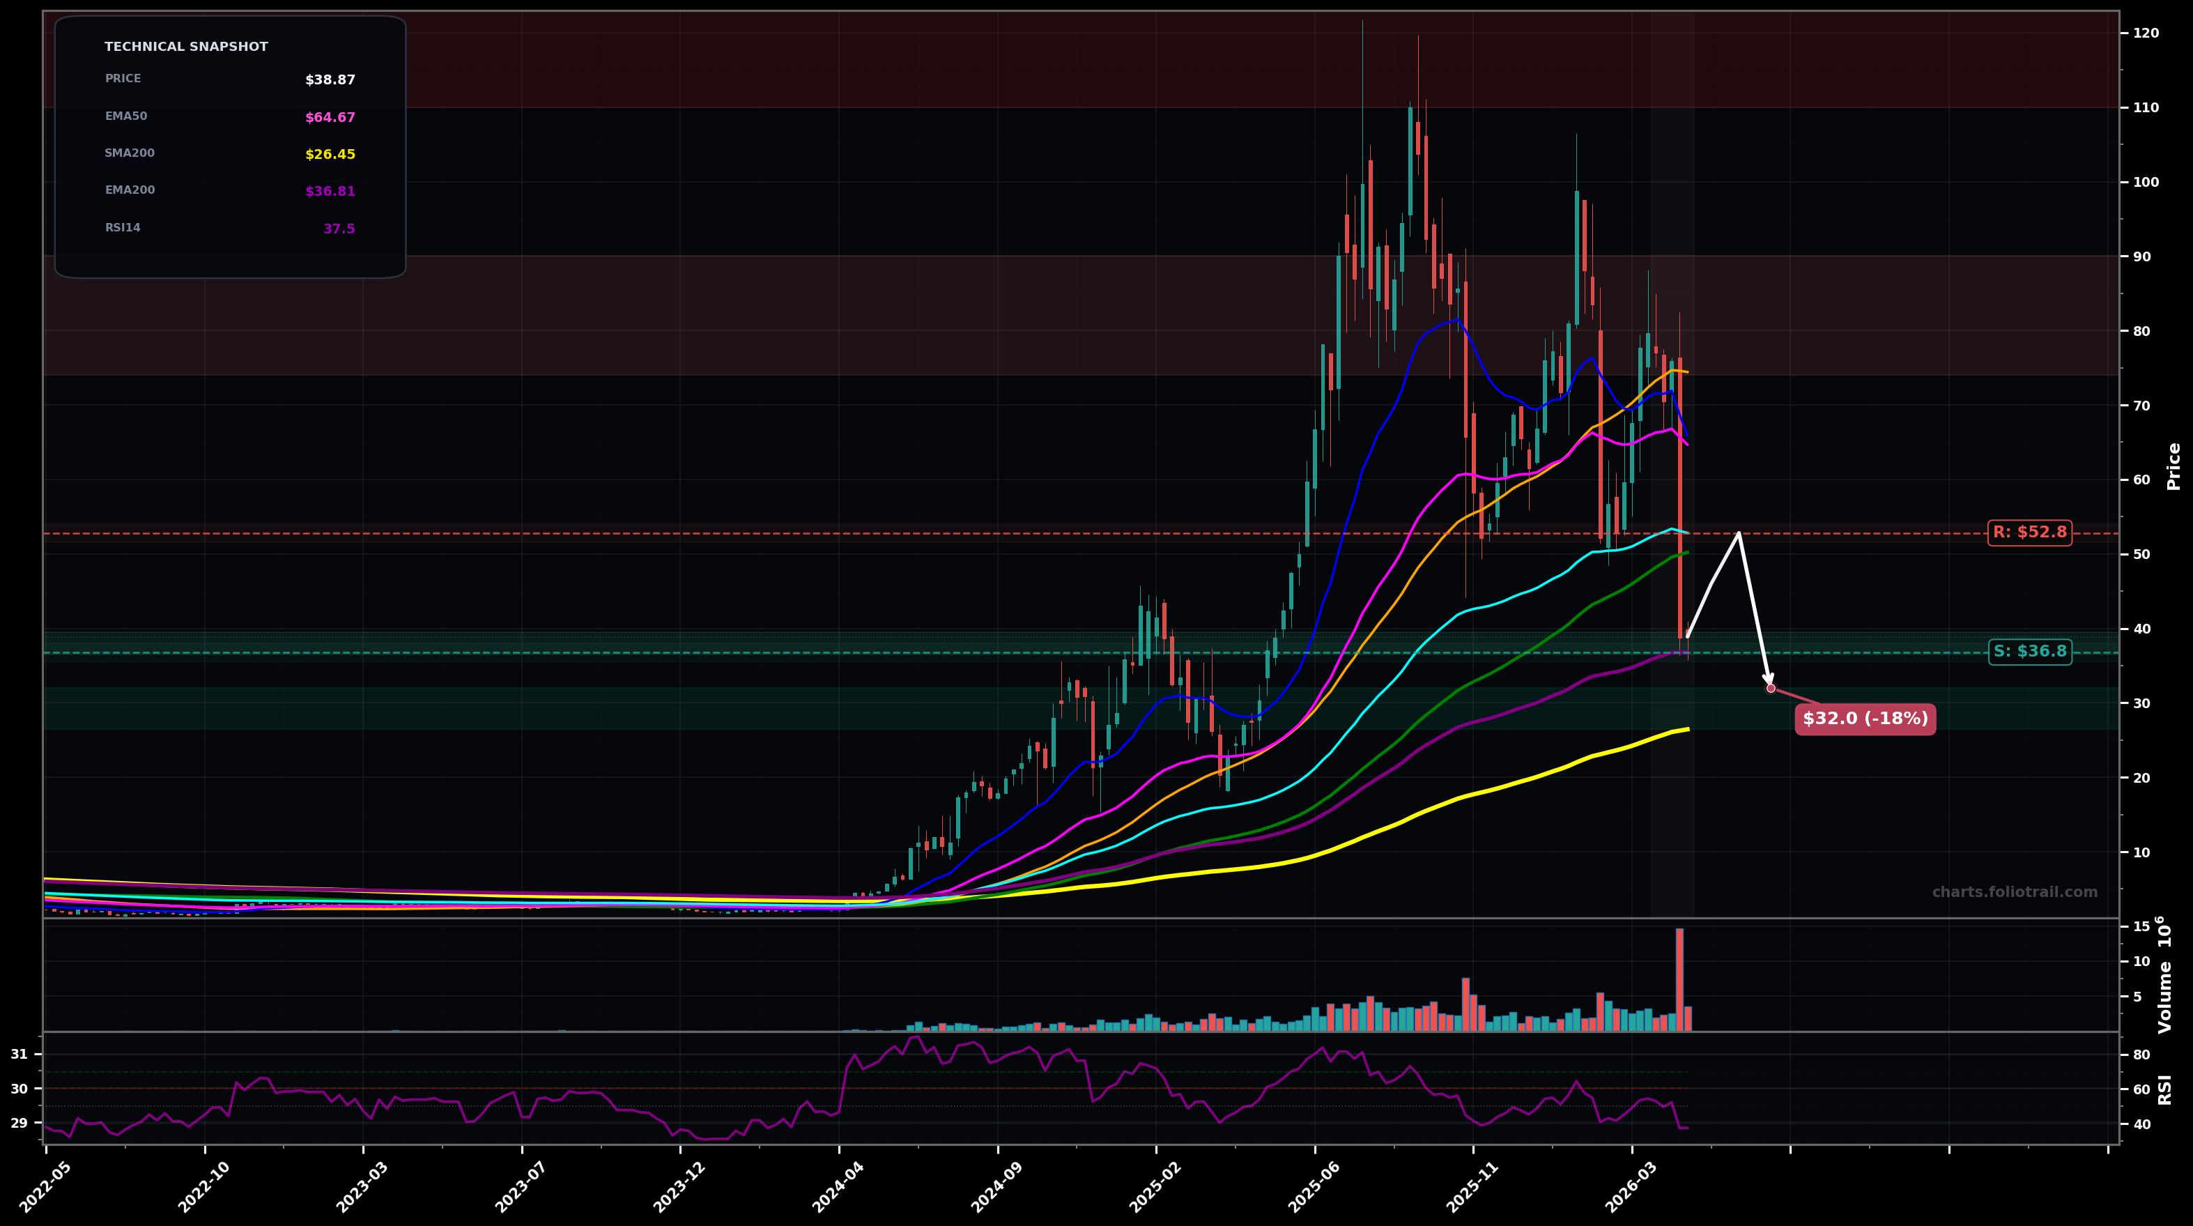The height and width of the screenshot is (1226, 2193).
Task: Click the 2024-04 date label
Action: [x=838, y=1186]
